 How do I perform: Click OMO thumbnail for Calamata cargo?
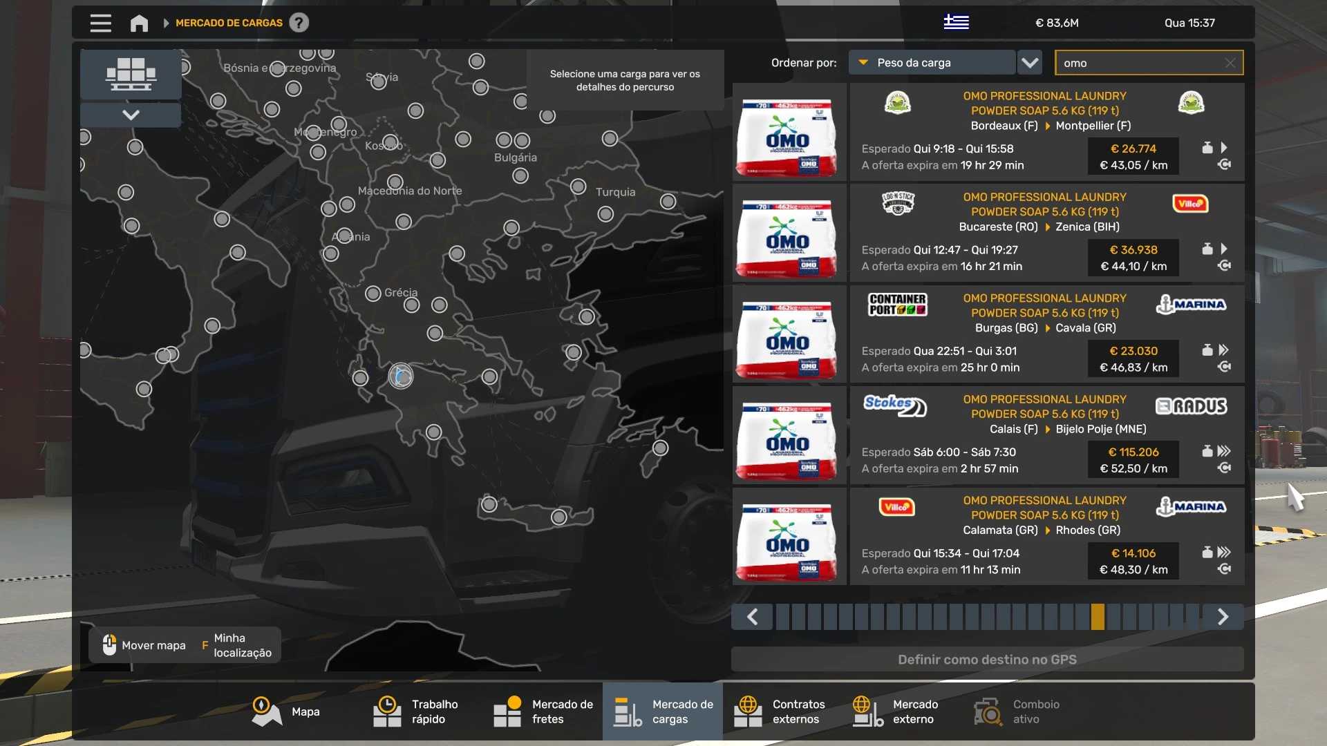tap(789, 536)
